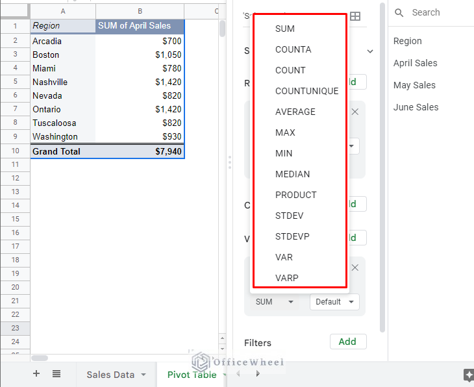Switch to Sales Data sheet tab
The image size is (474, 387).
click(110, 375)
